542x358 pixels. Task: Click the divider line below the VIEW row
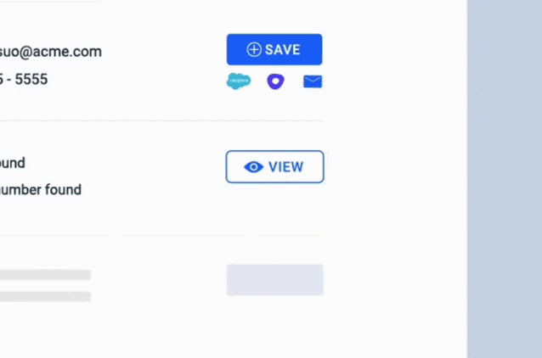[x=161, y=236]
